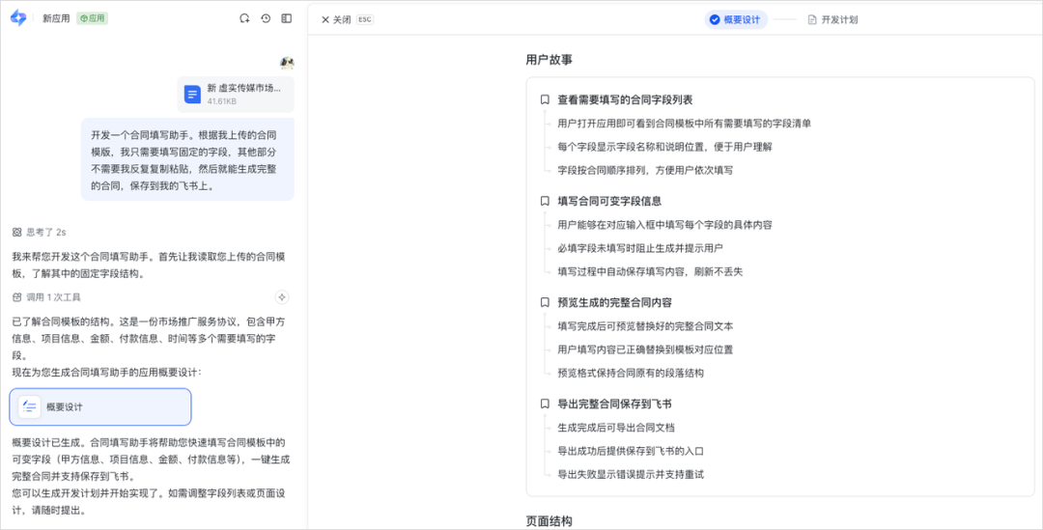1043x530 pixels.
Task: Select the 新应用 app title
Action: (x=56, y=18)
